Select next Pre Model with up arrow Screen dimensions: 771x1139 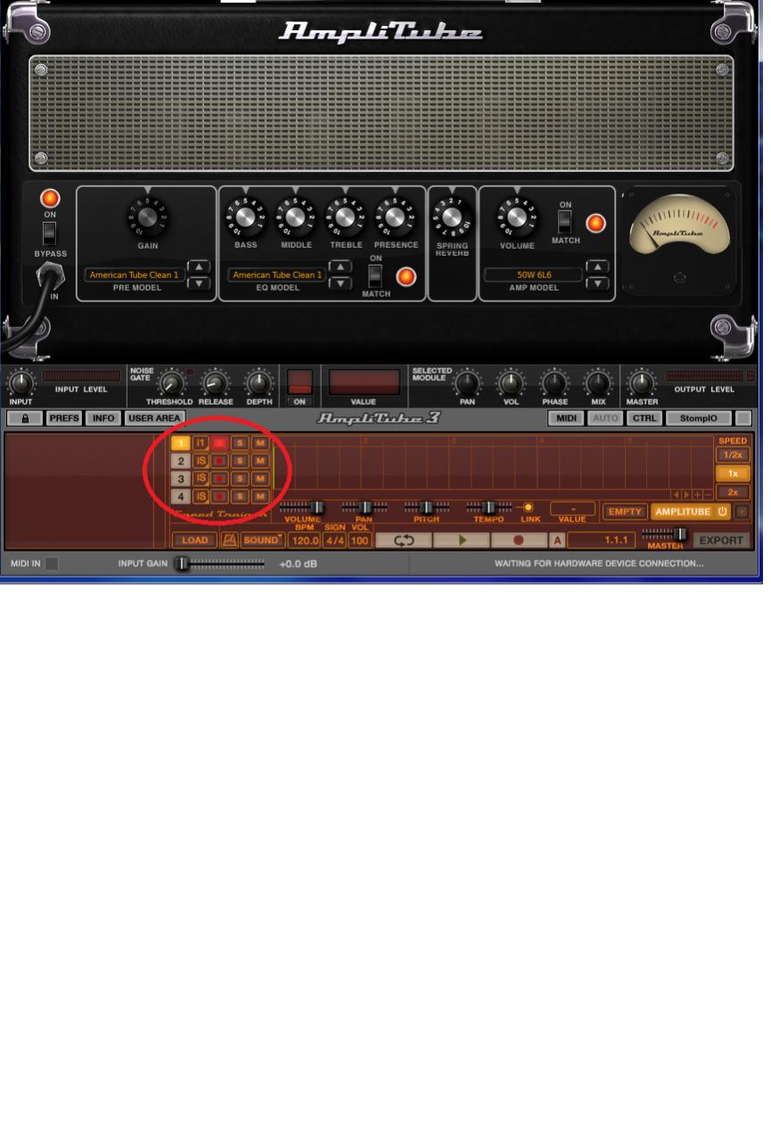pyautogui.click(x=199, y=266)
